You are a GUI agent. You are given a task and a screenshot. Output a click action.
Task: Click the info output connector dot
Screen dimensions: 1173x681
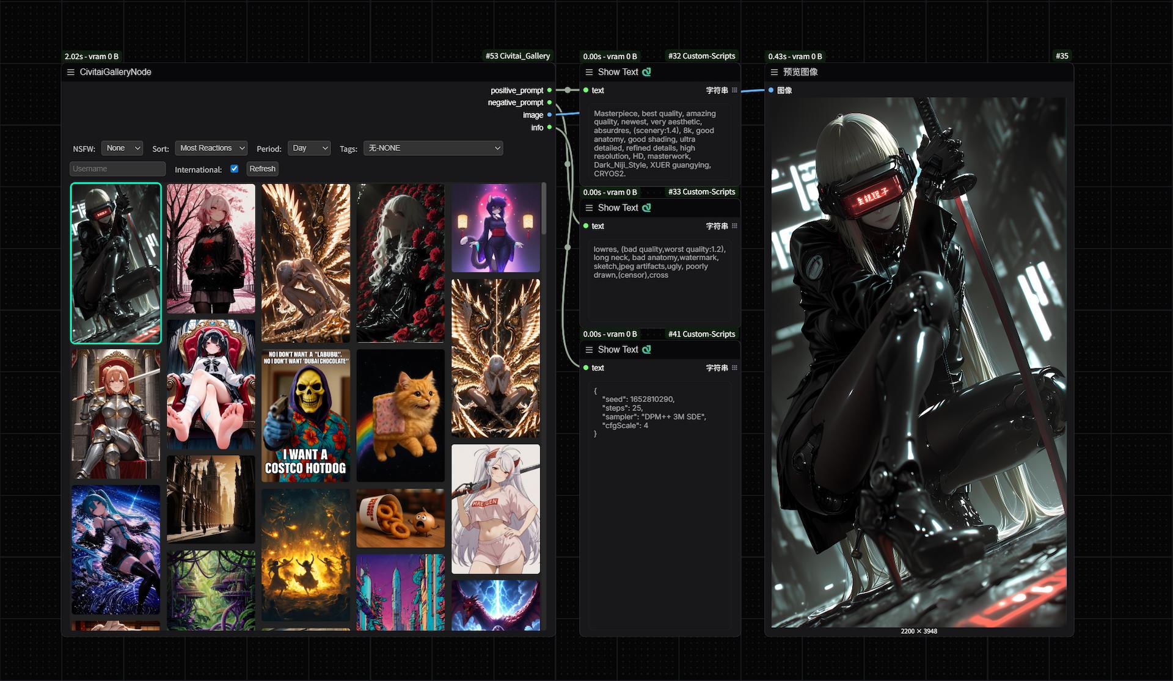[549, 127]
